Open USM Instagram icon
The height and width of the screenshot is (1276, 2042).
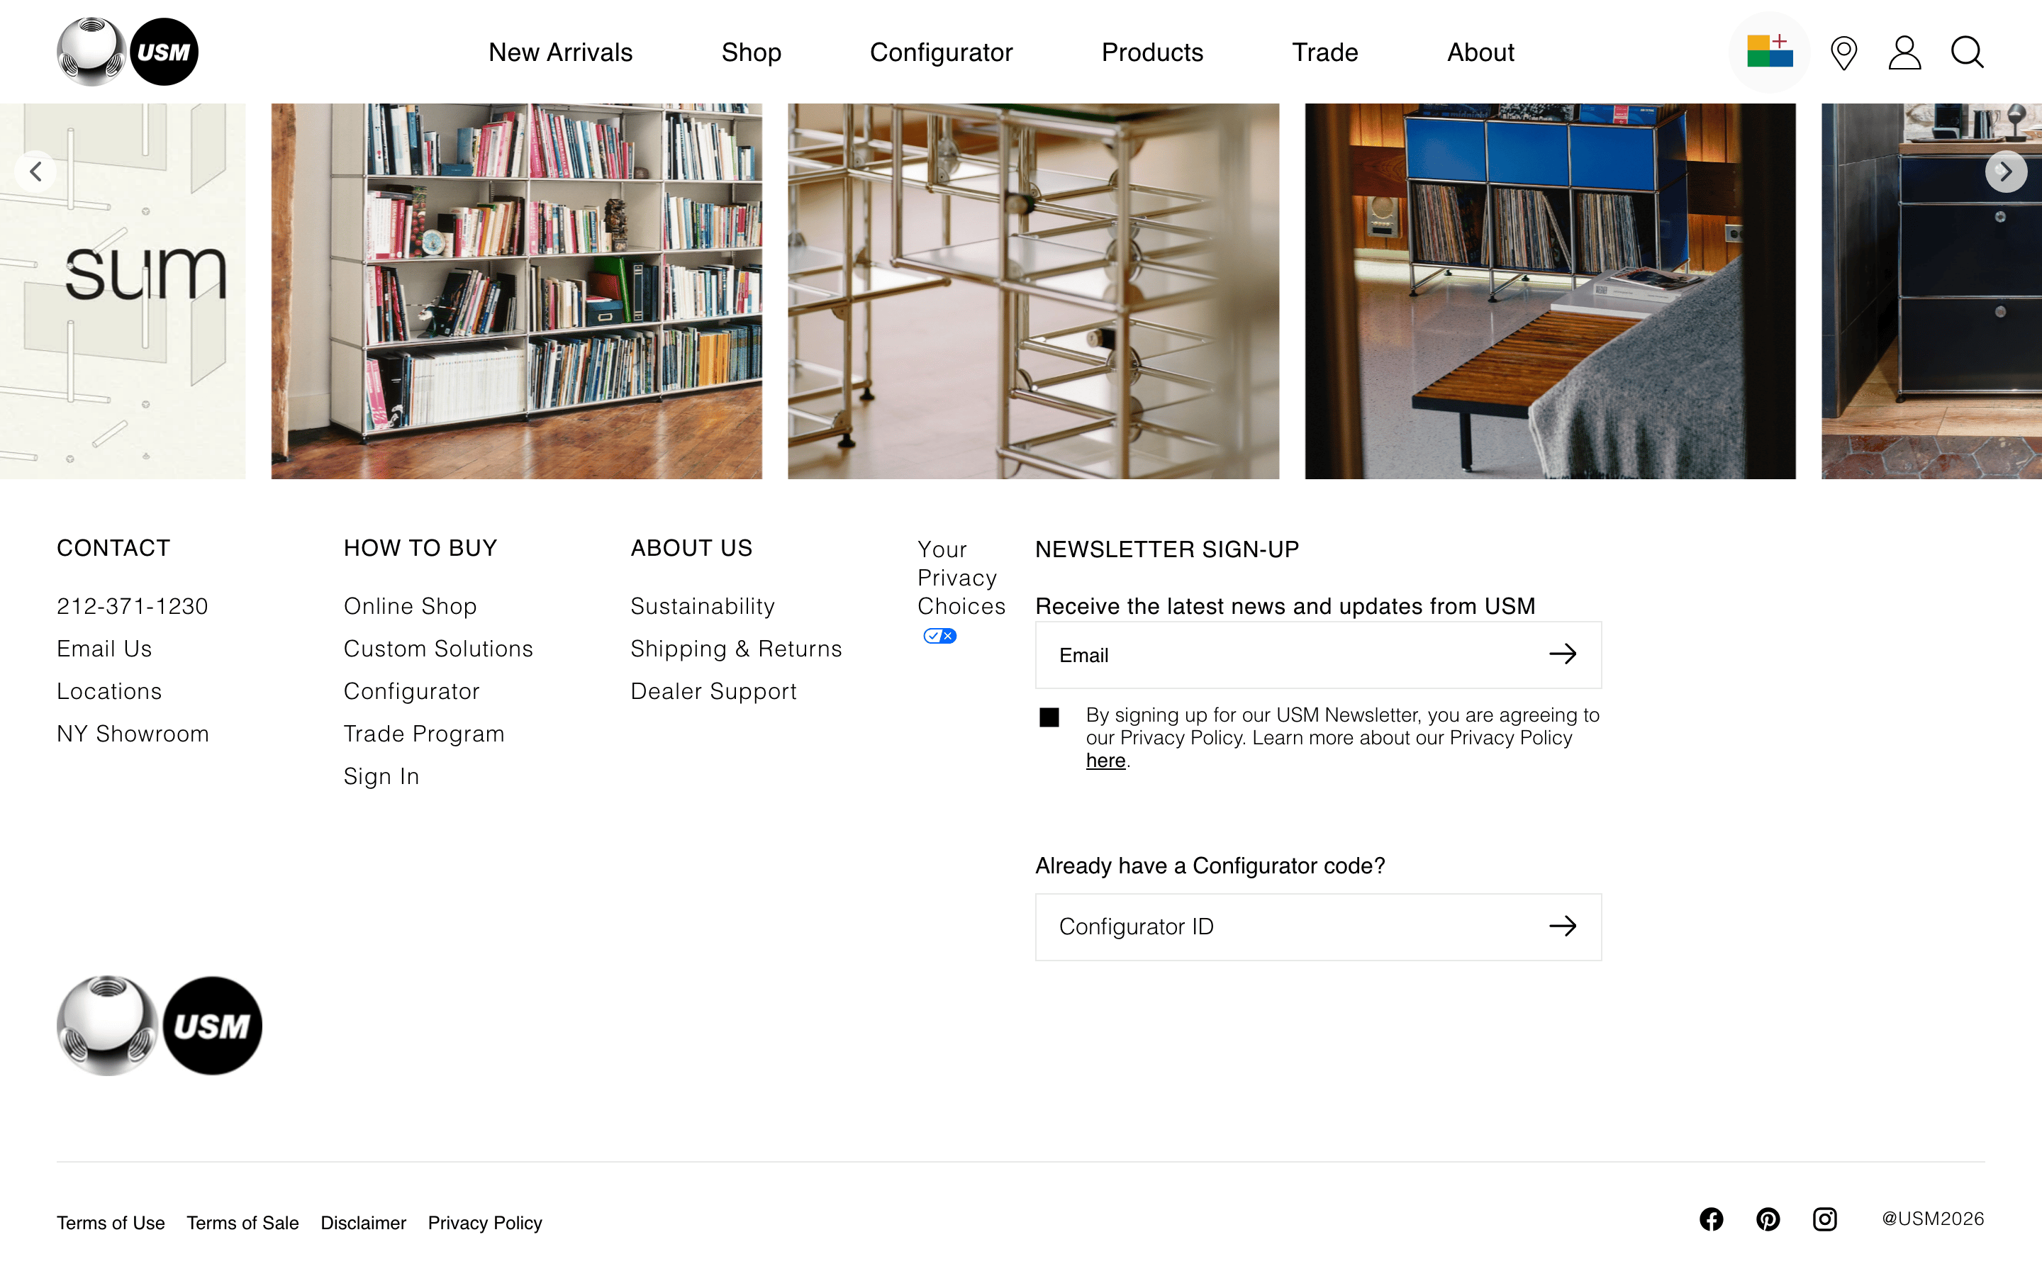pos(1824,1219)
